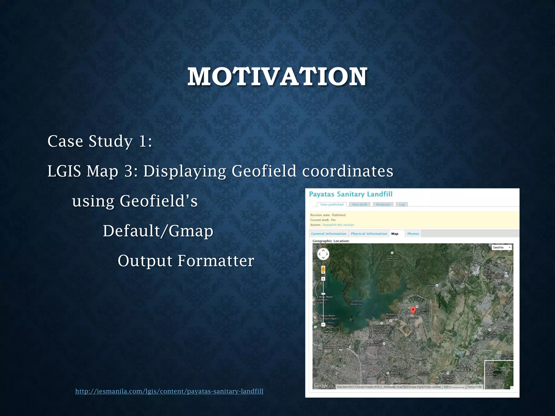Screen dimensions: 555x416
Task: Switch to Physical Information tab
Action: (369, 234)
